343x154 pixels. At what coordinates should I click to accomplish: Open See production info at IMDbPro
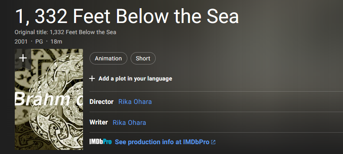(162, 142)
